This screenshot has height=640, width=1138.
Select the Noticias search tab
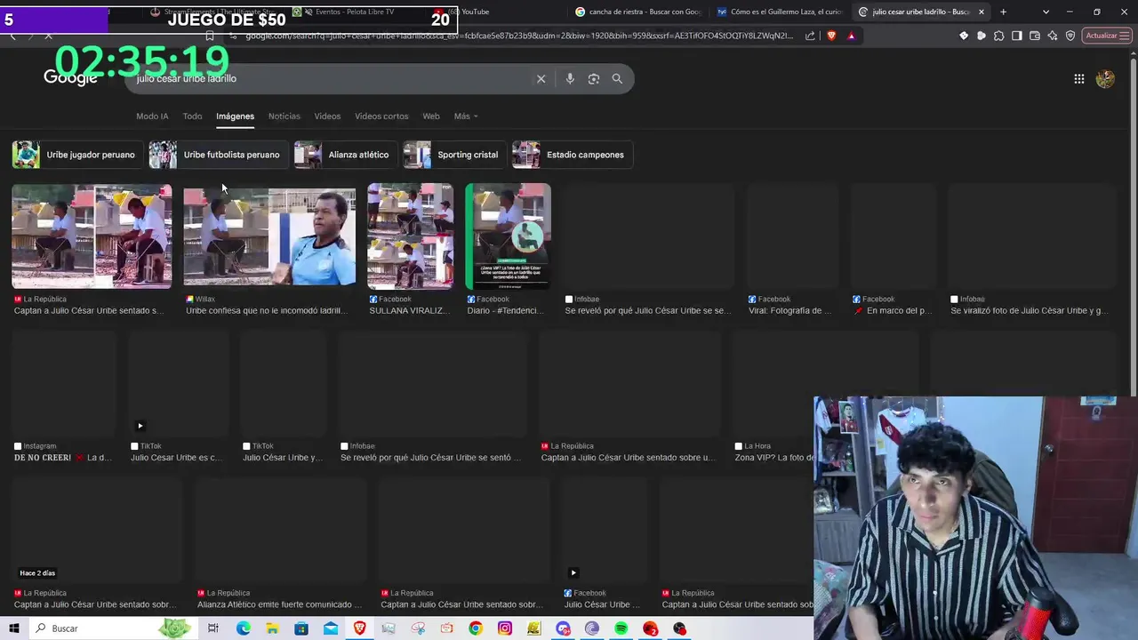(284, 116)
